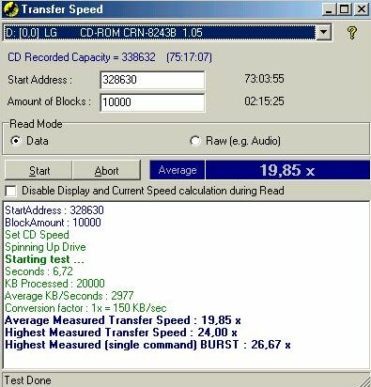Click the log line 'Set CD Speed'
The width and height of the screenshot is (371, 387).
37,235
